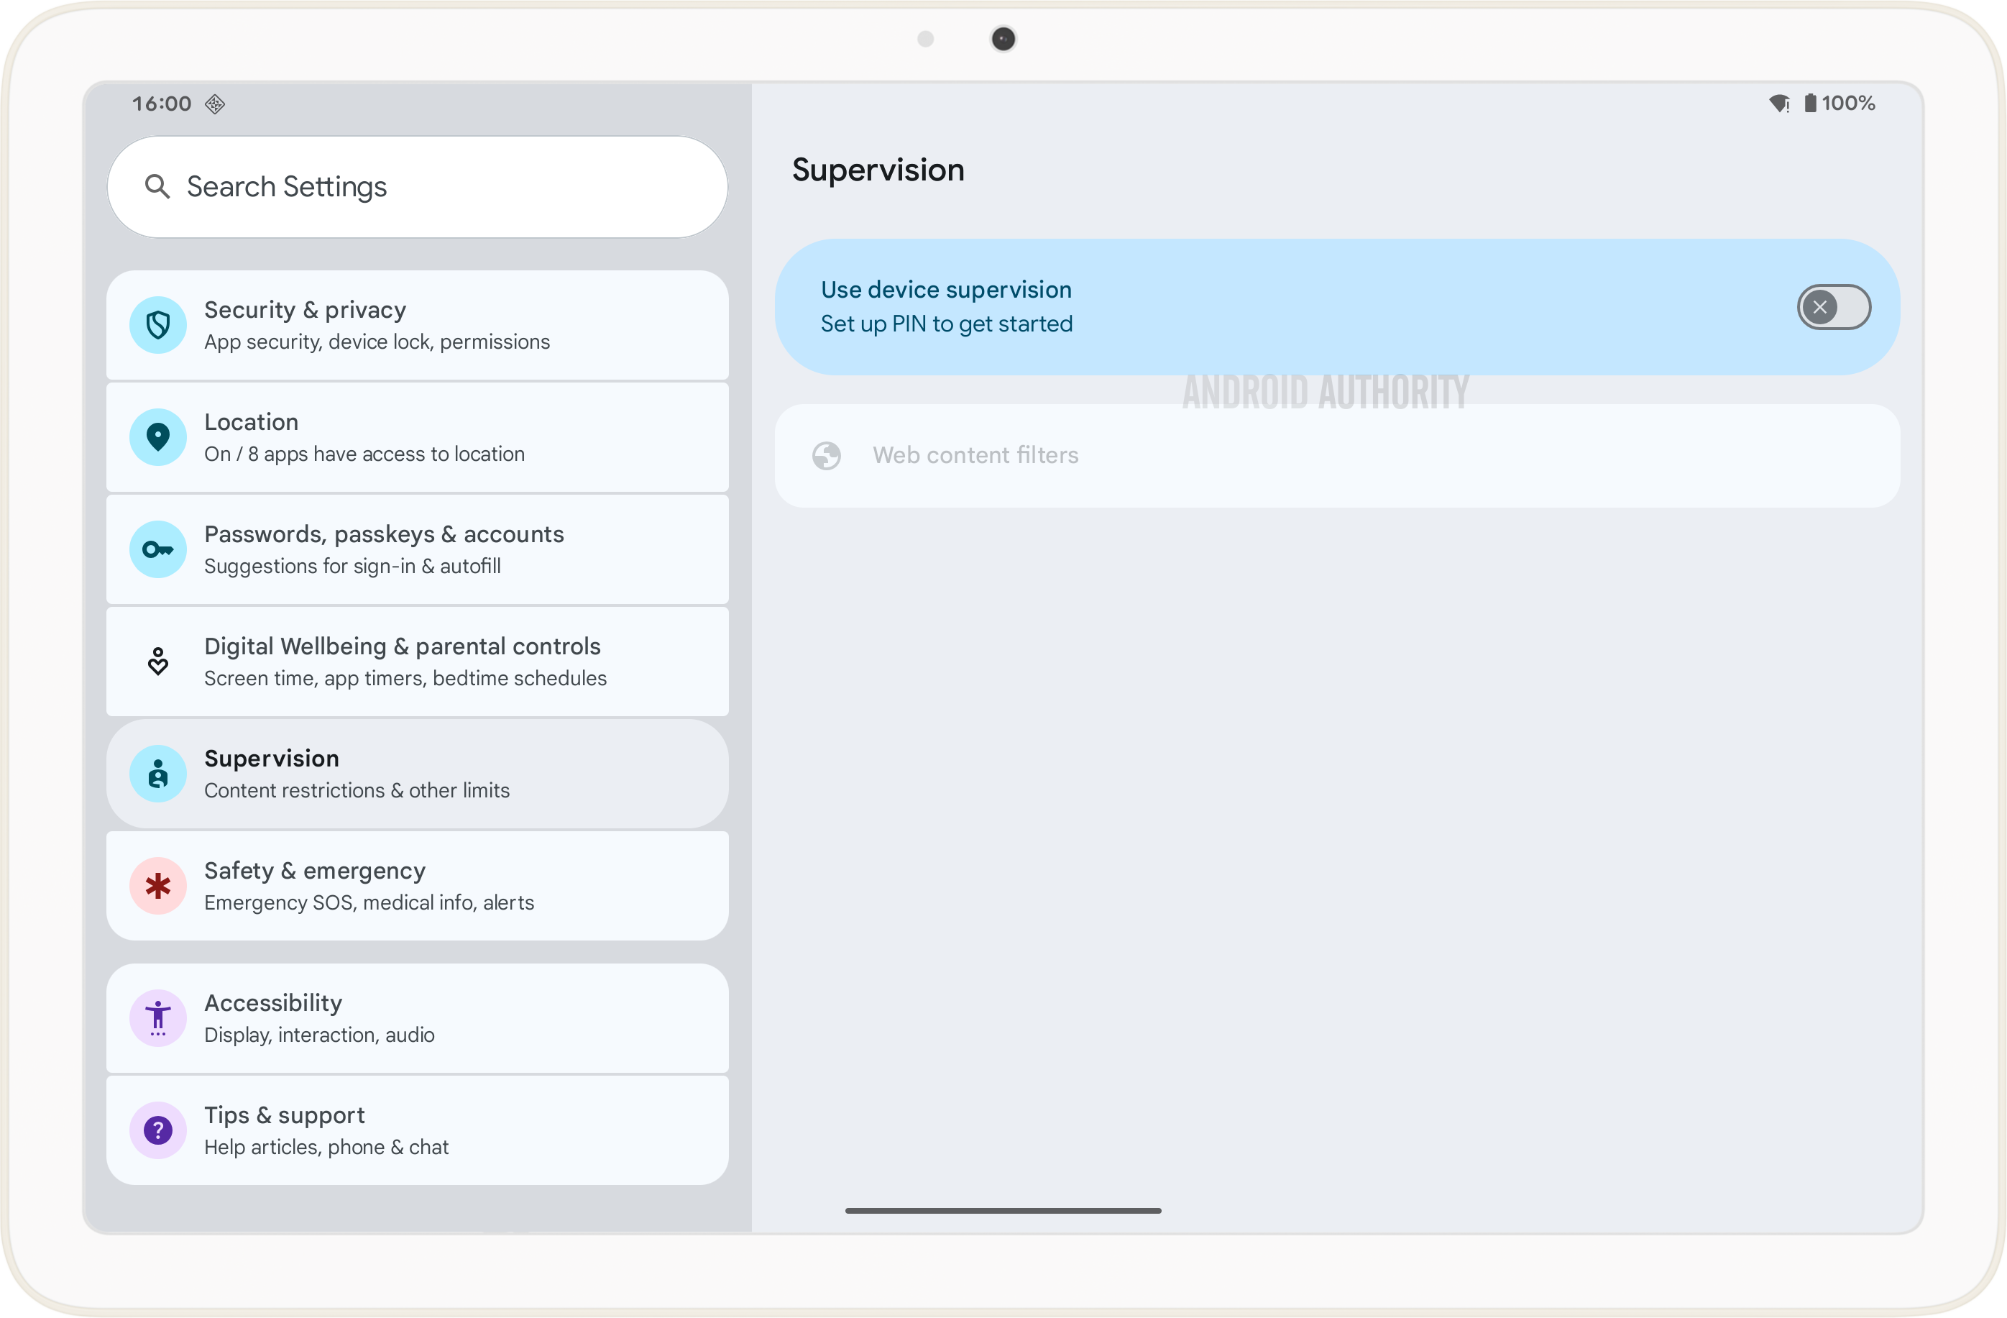Click the Safety & emergency asterisk icon
The width and height of the screenshot is (2007, 1318).
click(157, 885)
